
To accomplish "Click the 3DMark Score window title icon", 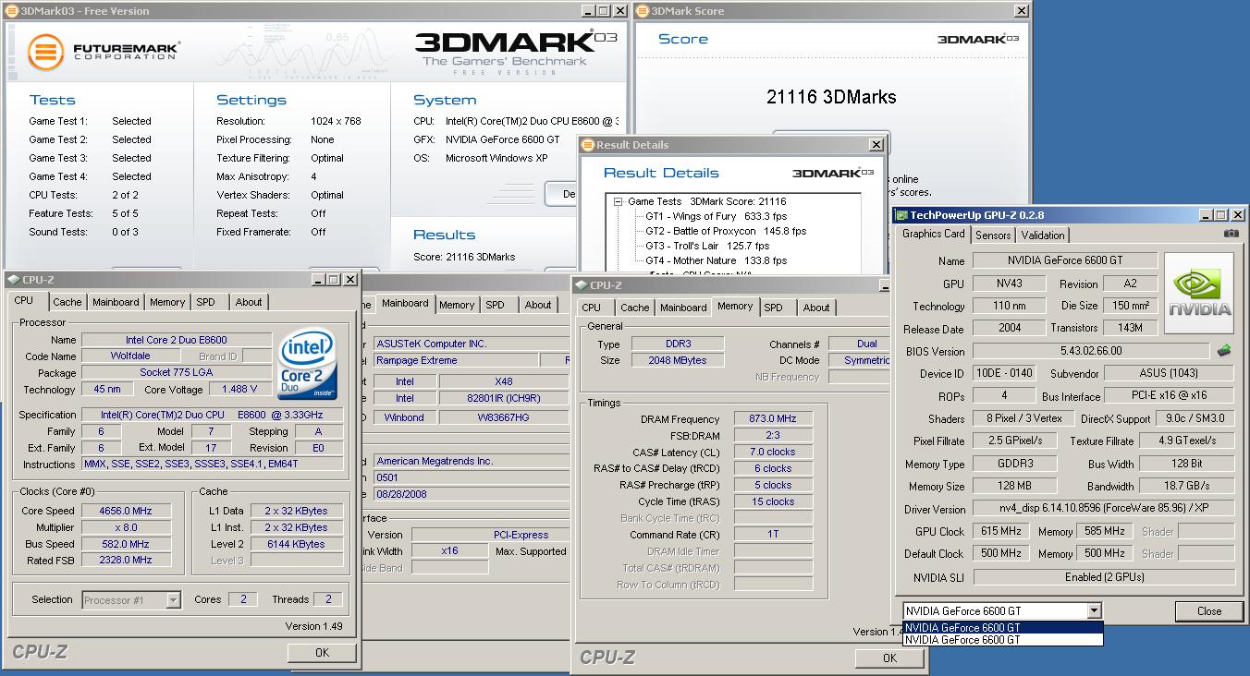I will click(x=643, y=11).
